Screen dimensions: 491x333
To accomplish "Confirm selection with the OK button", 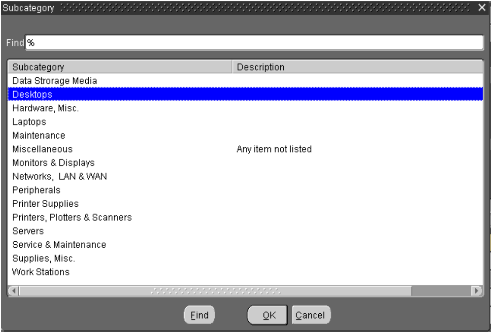I will tap(267, 315).
